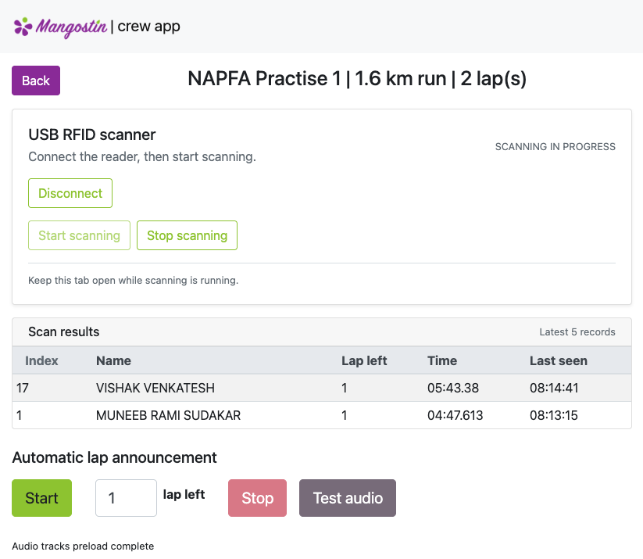Go back with the purple Back button
The height and width of the screenshot is (559, 643).
(x=36, y=81)
